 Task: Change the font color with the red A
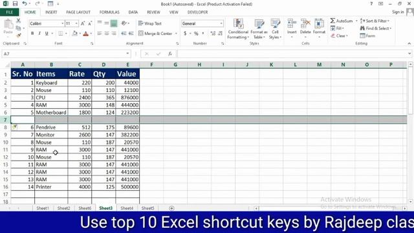coord(85,34)
